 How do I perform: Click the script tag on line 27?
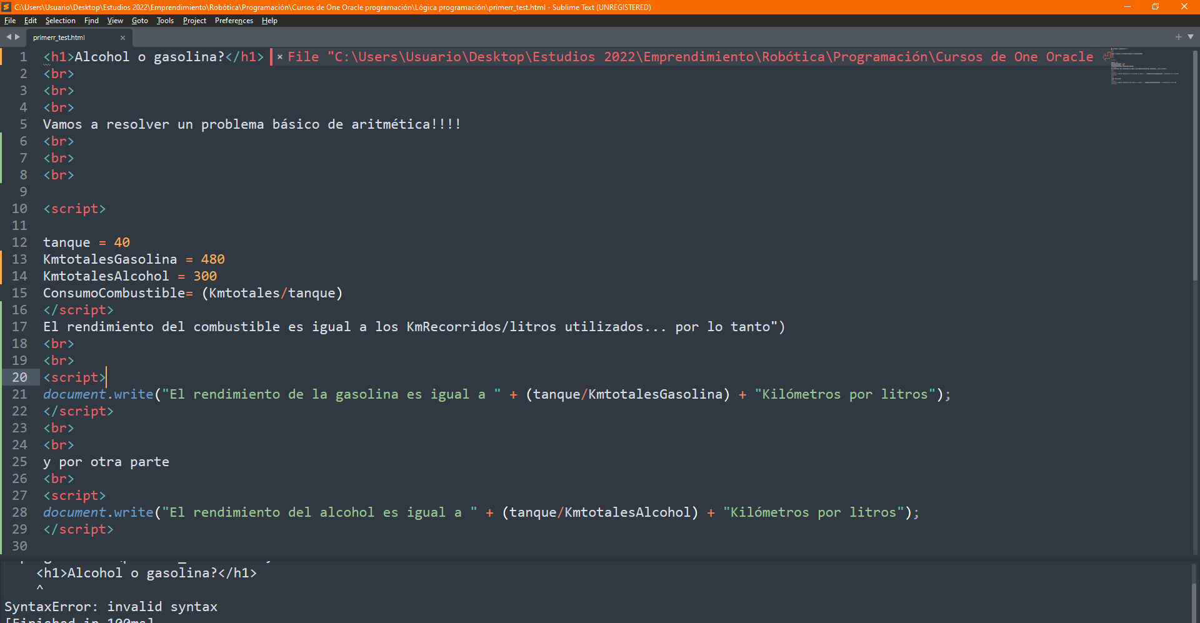[x=74, y=496]
